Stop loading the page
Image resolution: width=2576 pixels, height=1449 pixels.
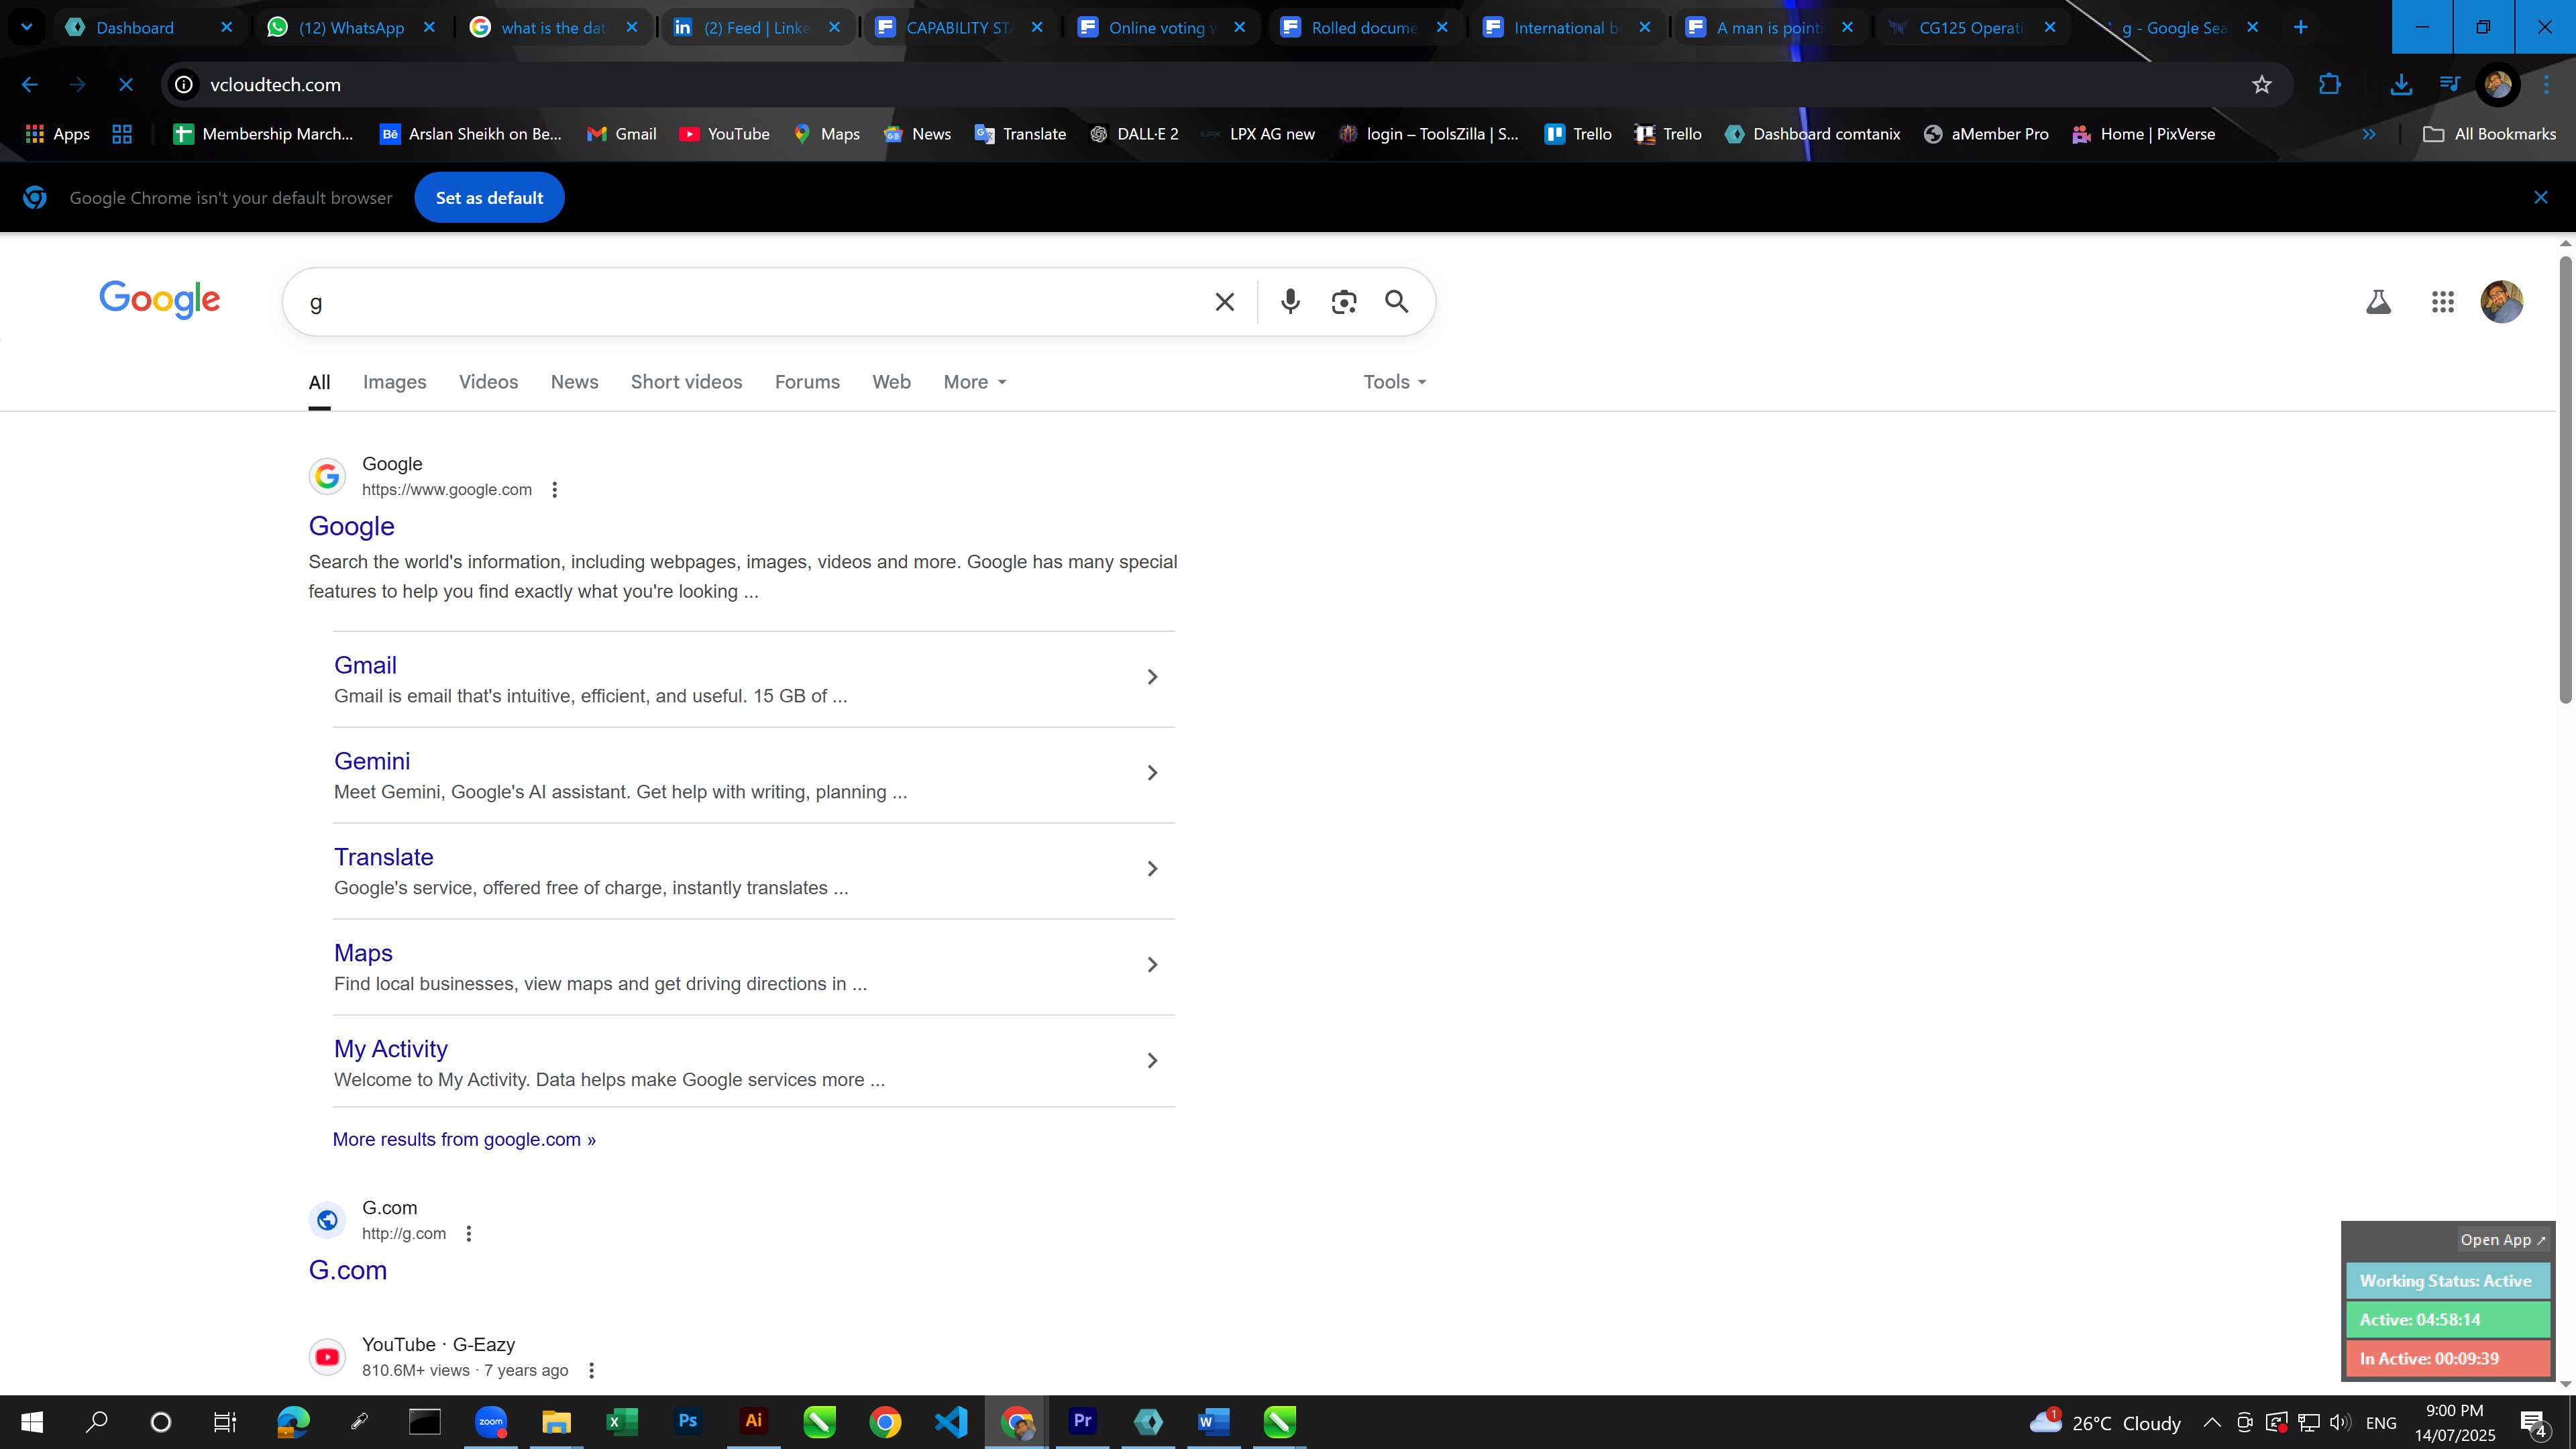[125, 85]
